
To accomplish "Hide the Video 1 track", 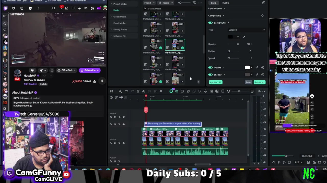I will [124, 143].
